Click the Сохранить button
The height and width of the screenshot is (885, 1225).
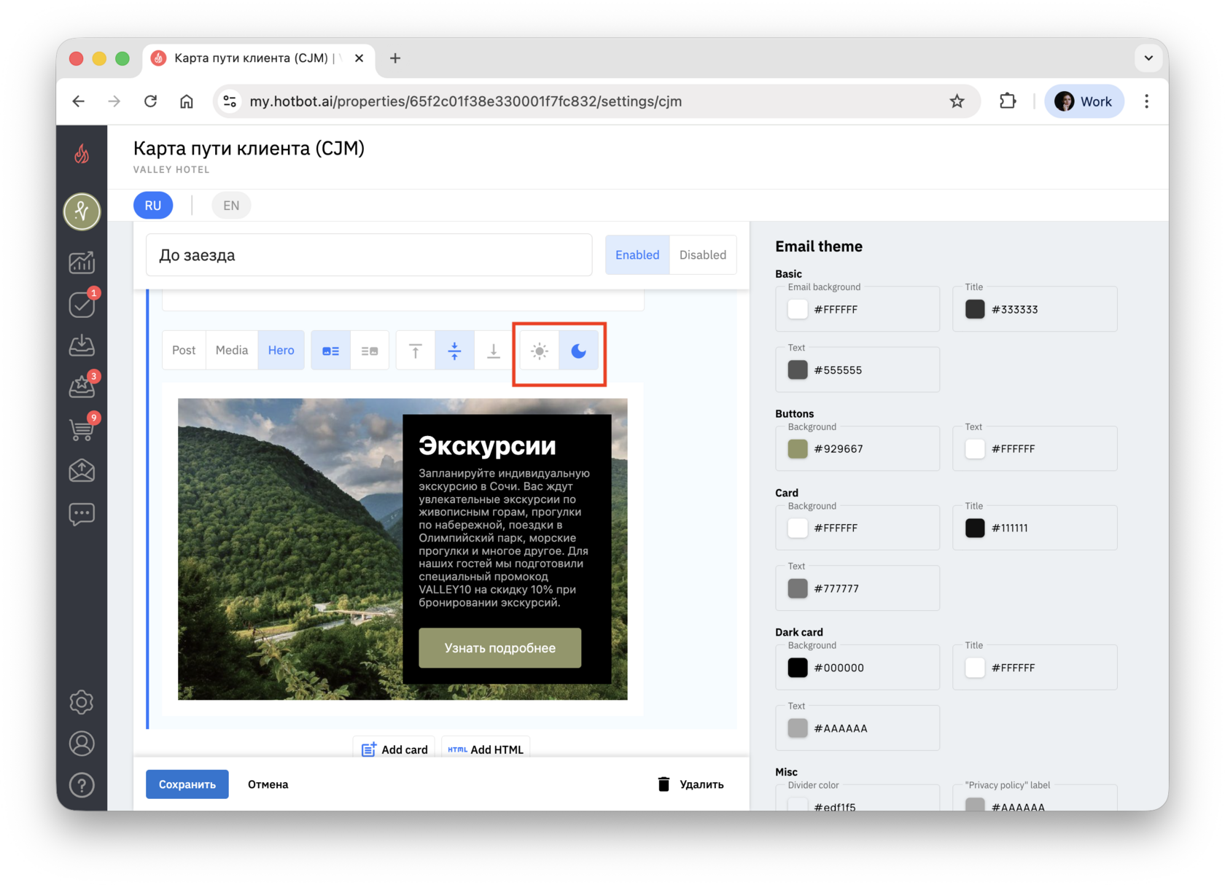pos(187,784)
